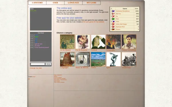Screen dimensions: 172x107
Task: Click the Email contact link
Action: 34,77
